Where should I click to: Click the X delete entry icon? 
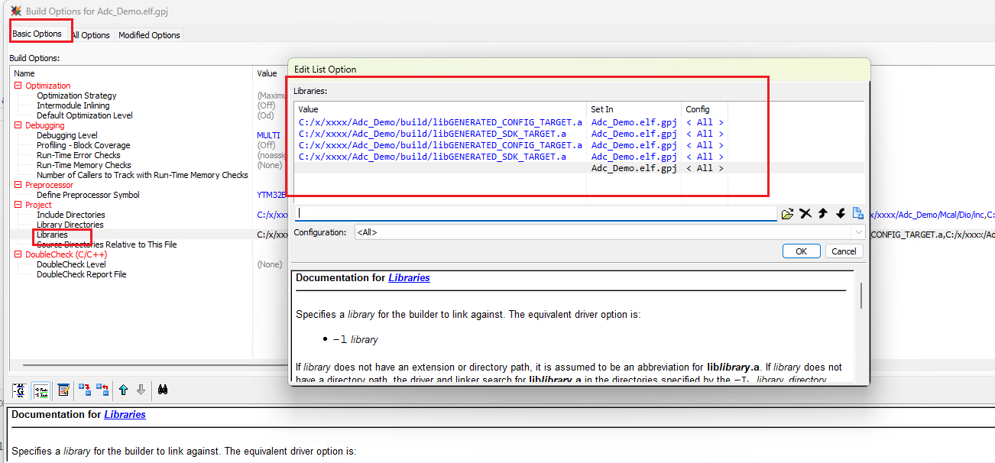click(805, 214)
